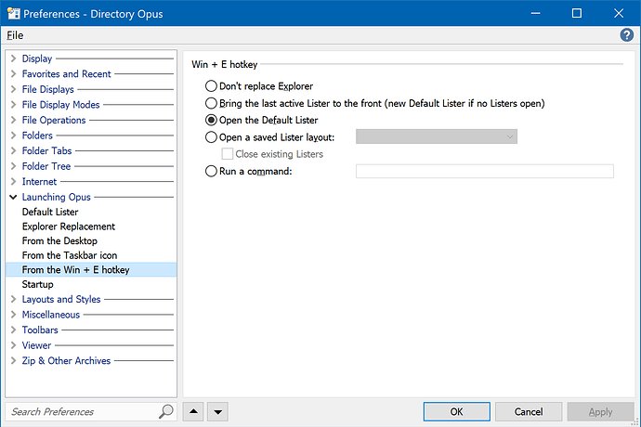Click the Directory Opus title bar icon
This screenshot has height=427, width=641.
point(13,13)
